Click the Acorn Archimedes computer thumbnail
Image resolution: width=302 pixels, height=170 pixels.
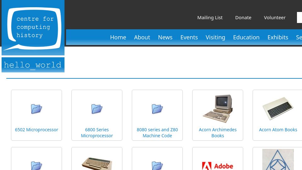pyautogui.click(x=218, y=109)
